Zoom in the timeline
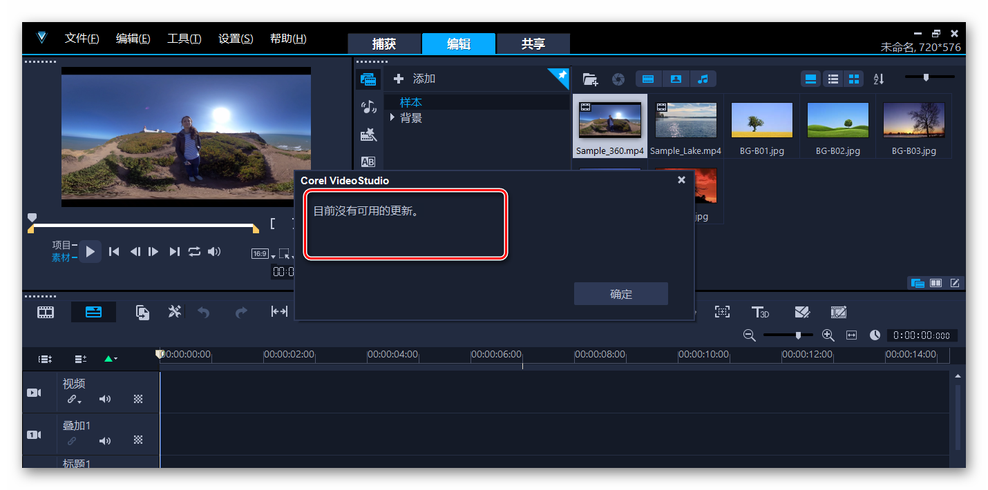988x490 pixels. pos(828,335)
